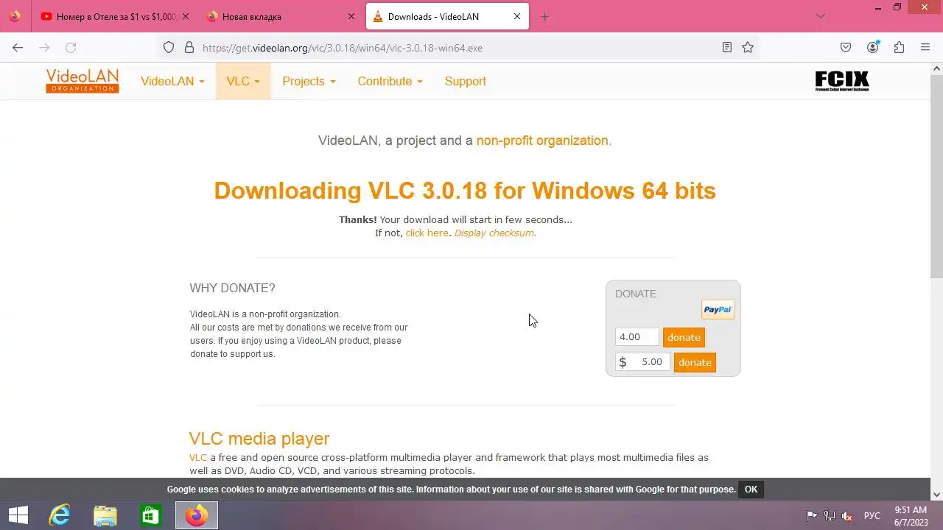Viewport: 943px width, 530px height.
Task: Open the Action Center flag tray icon
Action: [x=812, y=516]
